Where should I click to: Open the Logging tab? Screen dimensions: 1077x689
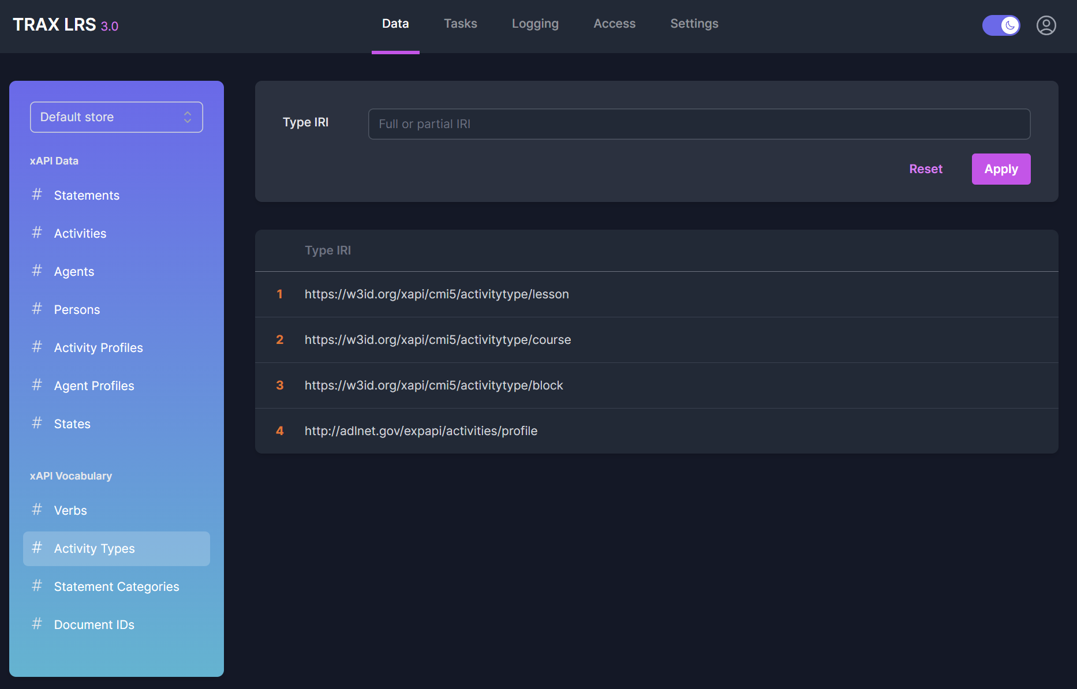tap(535, 24)
